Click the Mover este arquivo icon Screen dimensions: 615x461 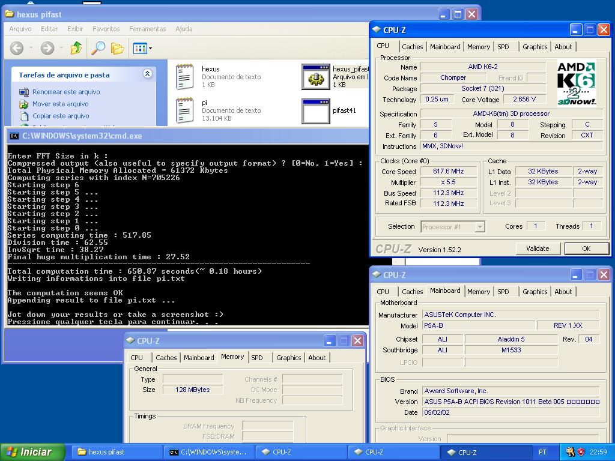coord(24,104)
